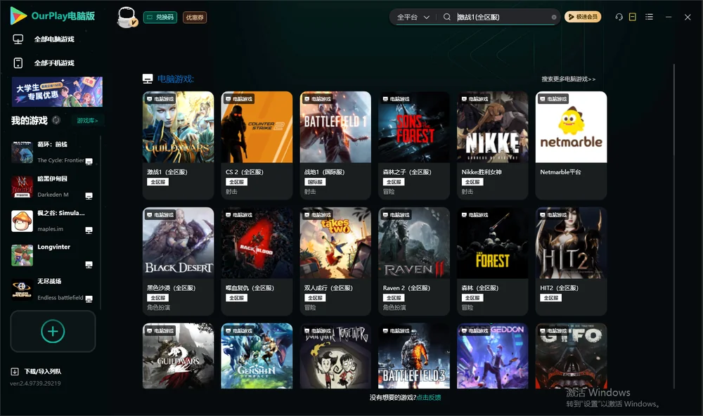
Task: Open the NIKKE game card
Action: [x=493, y=145]
